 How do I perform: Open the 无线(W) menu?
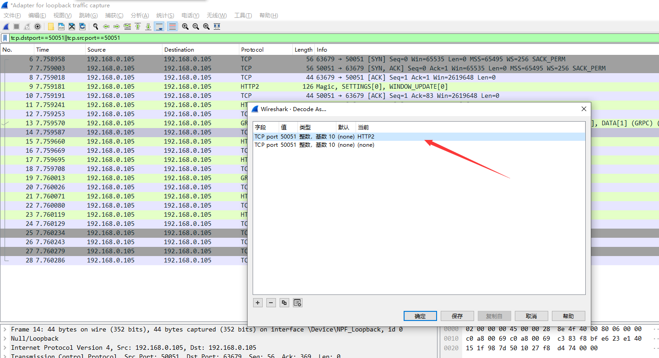(216, 16)
